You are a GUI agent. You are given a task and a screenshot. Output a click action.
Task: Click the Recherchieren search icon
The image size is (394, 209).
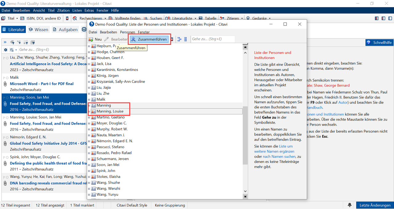(75, 18)
